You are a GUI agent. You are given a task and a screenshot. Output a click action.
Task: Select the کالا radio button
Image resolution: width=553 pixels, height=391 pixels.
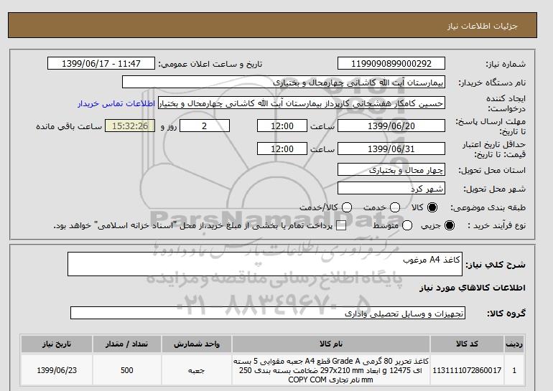click(x=432, y=207)
